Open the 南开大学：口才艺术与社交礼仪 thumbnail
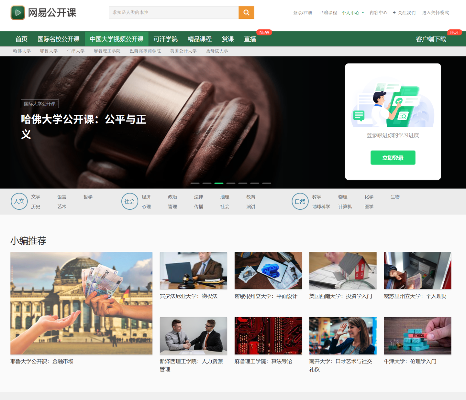This screenshot has width=466, height=400. click(343, 336)
